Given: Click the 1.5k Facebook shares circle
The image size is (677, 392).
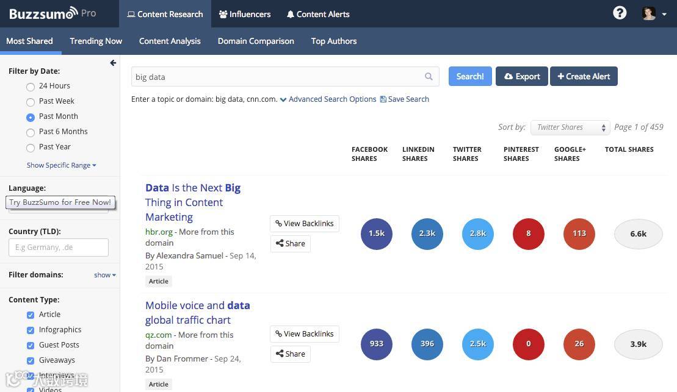Looking at the screenshot, I should click(x=377, y=233).
